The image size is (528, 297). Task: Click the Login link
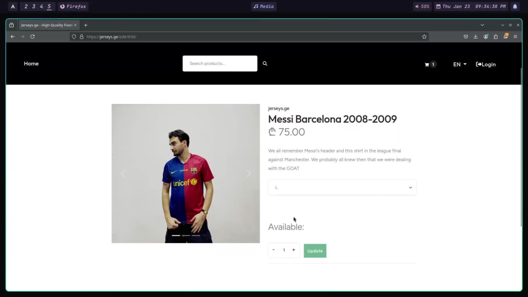(486, 64)
